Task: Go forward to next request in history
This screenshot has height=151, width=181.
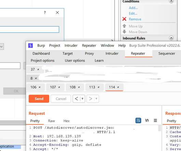Action: point(90,99)
